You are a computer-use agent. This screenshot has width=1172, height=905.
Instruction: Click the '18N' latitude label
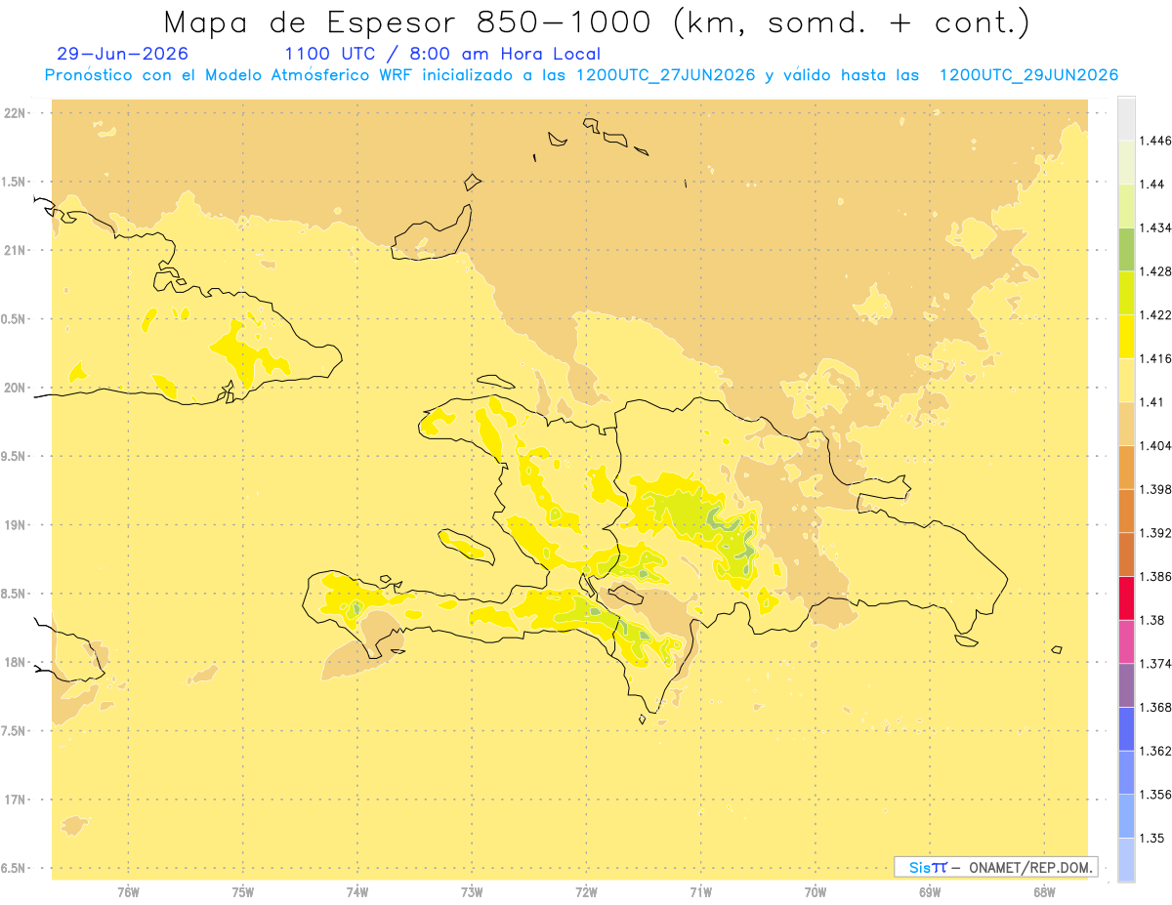(14, 663)
